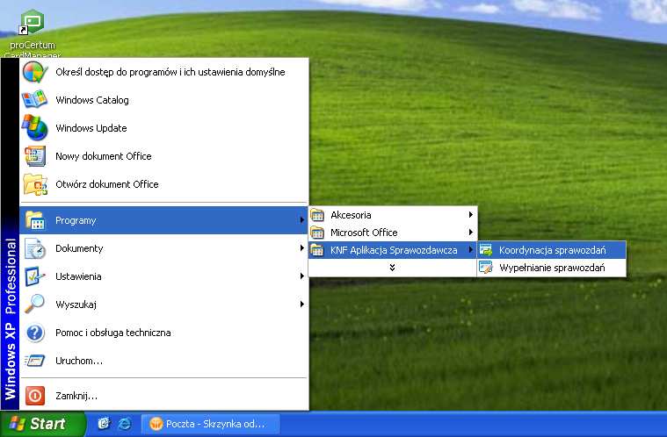
Task: Choose Uruchom... from the Start menu
Action: pyautogui.click(x=163, y=360)
